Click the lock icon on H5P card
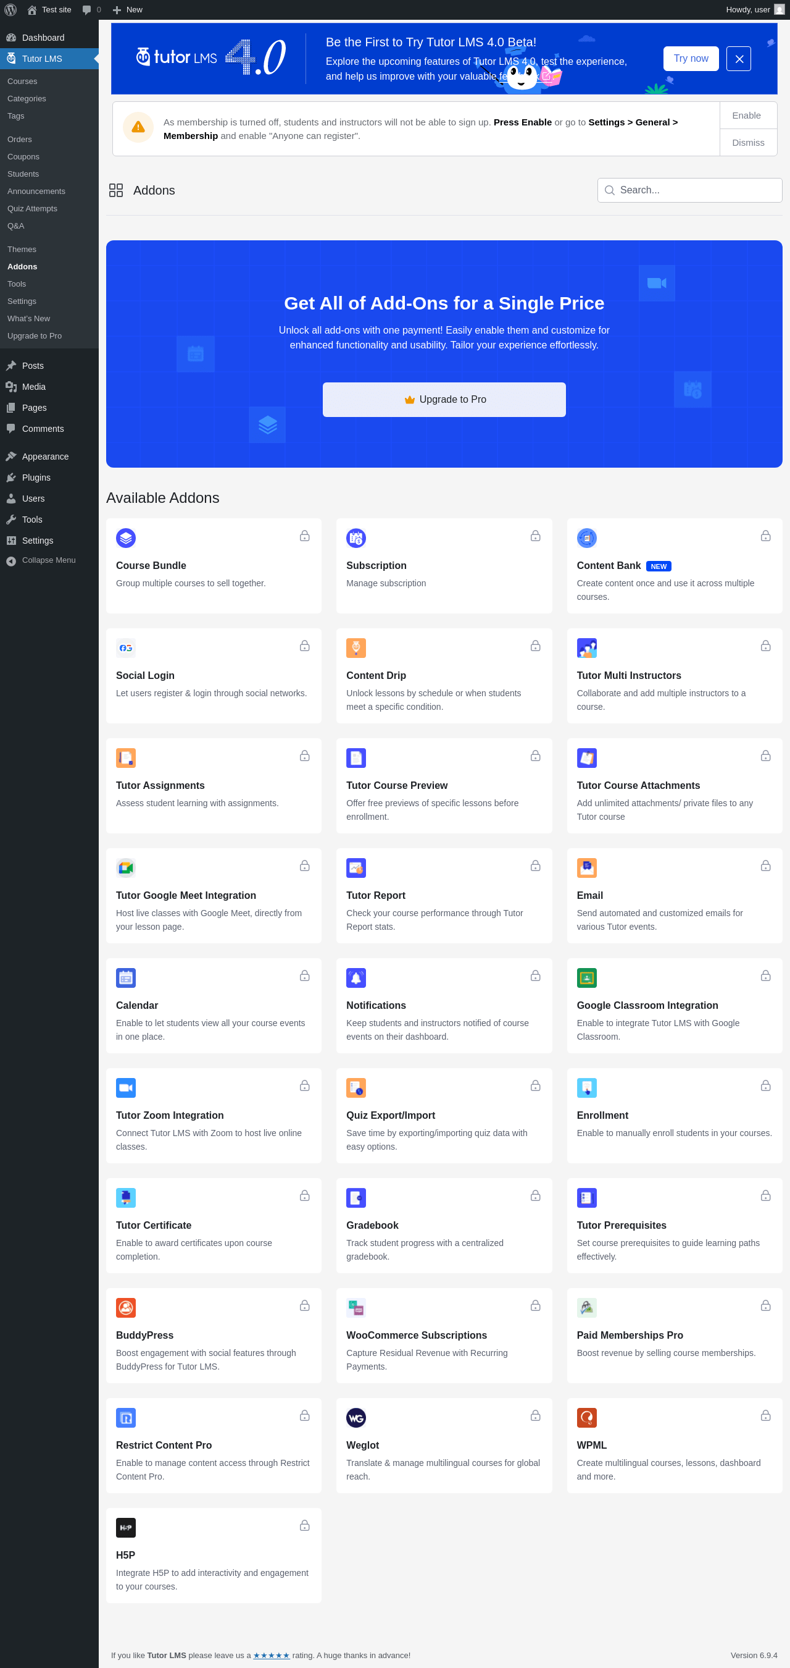The height and width of the screenshot is (1668, 790). click(305, 1526)
